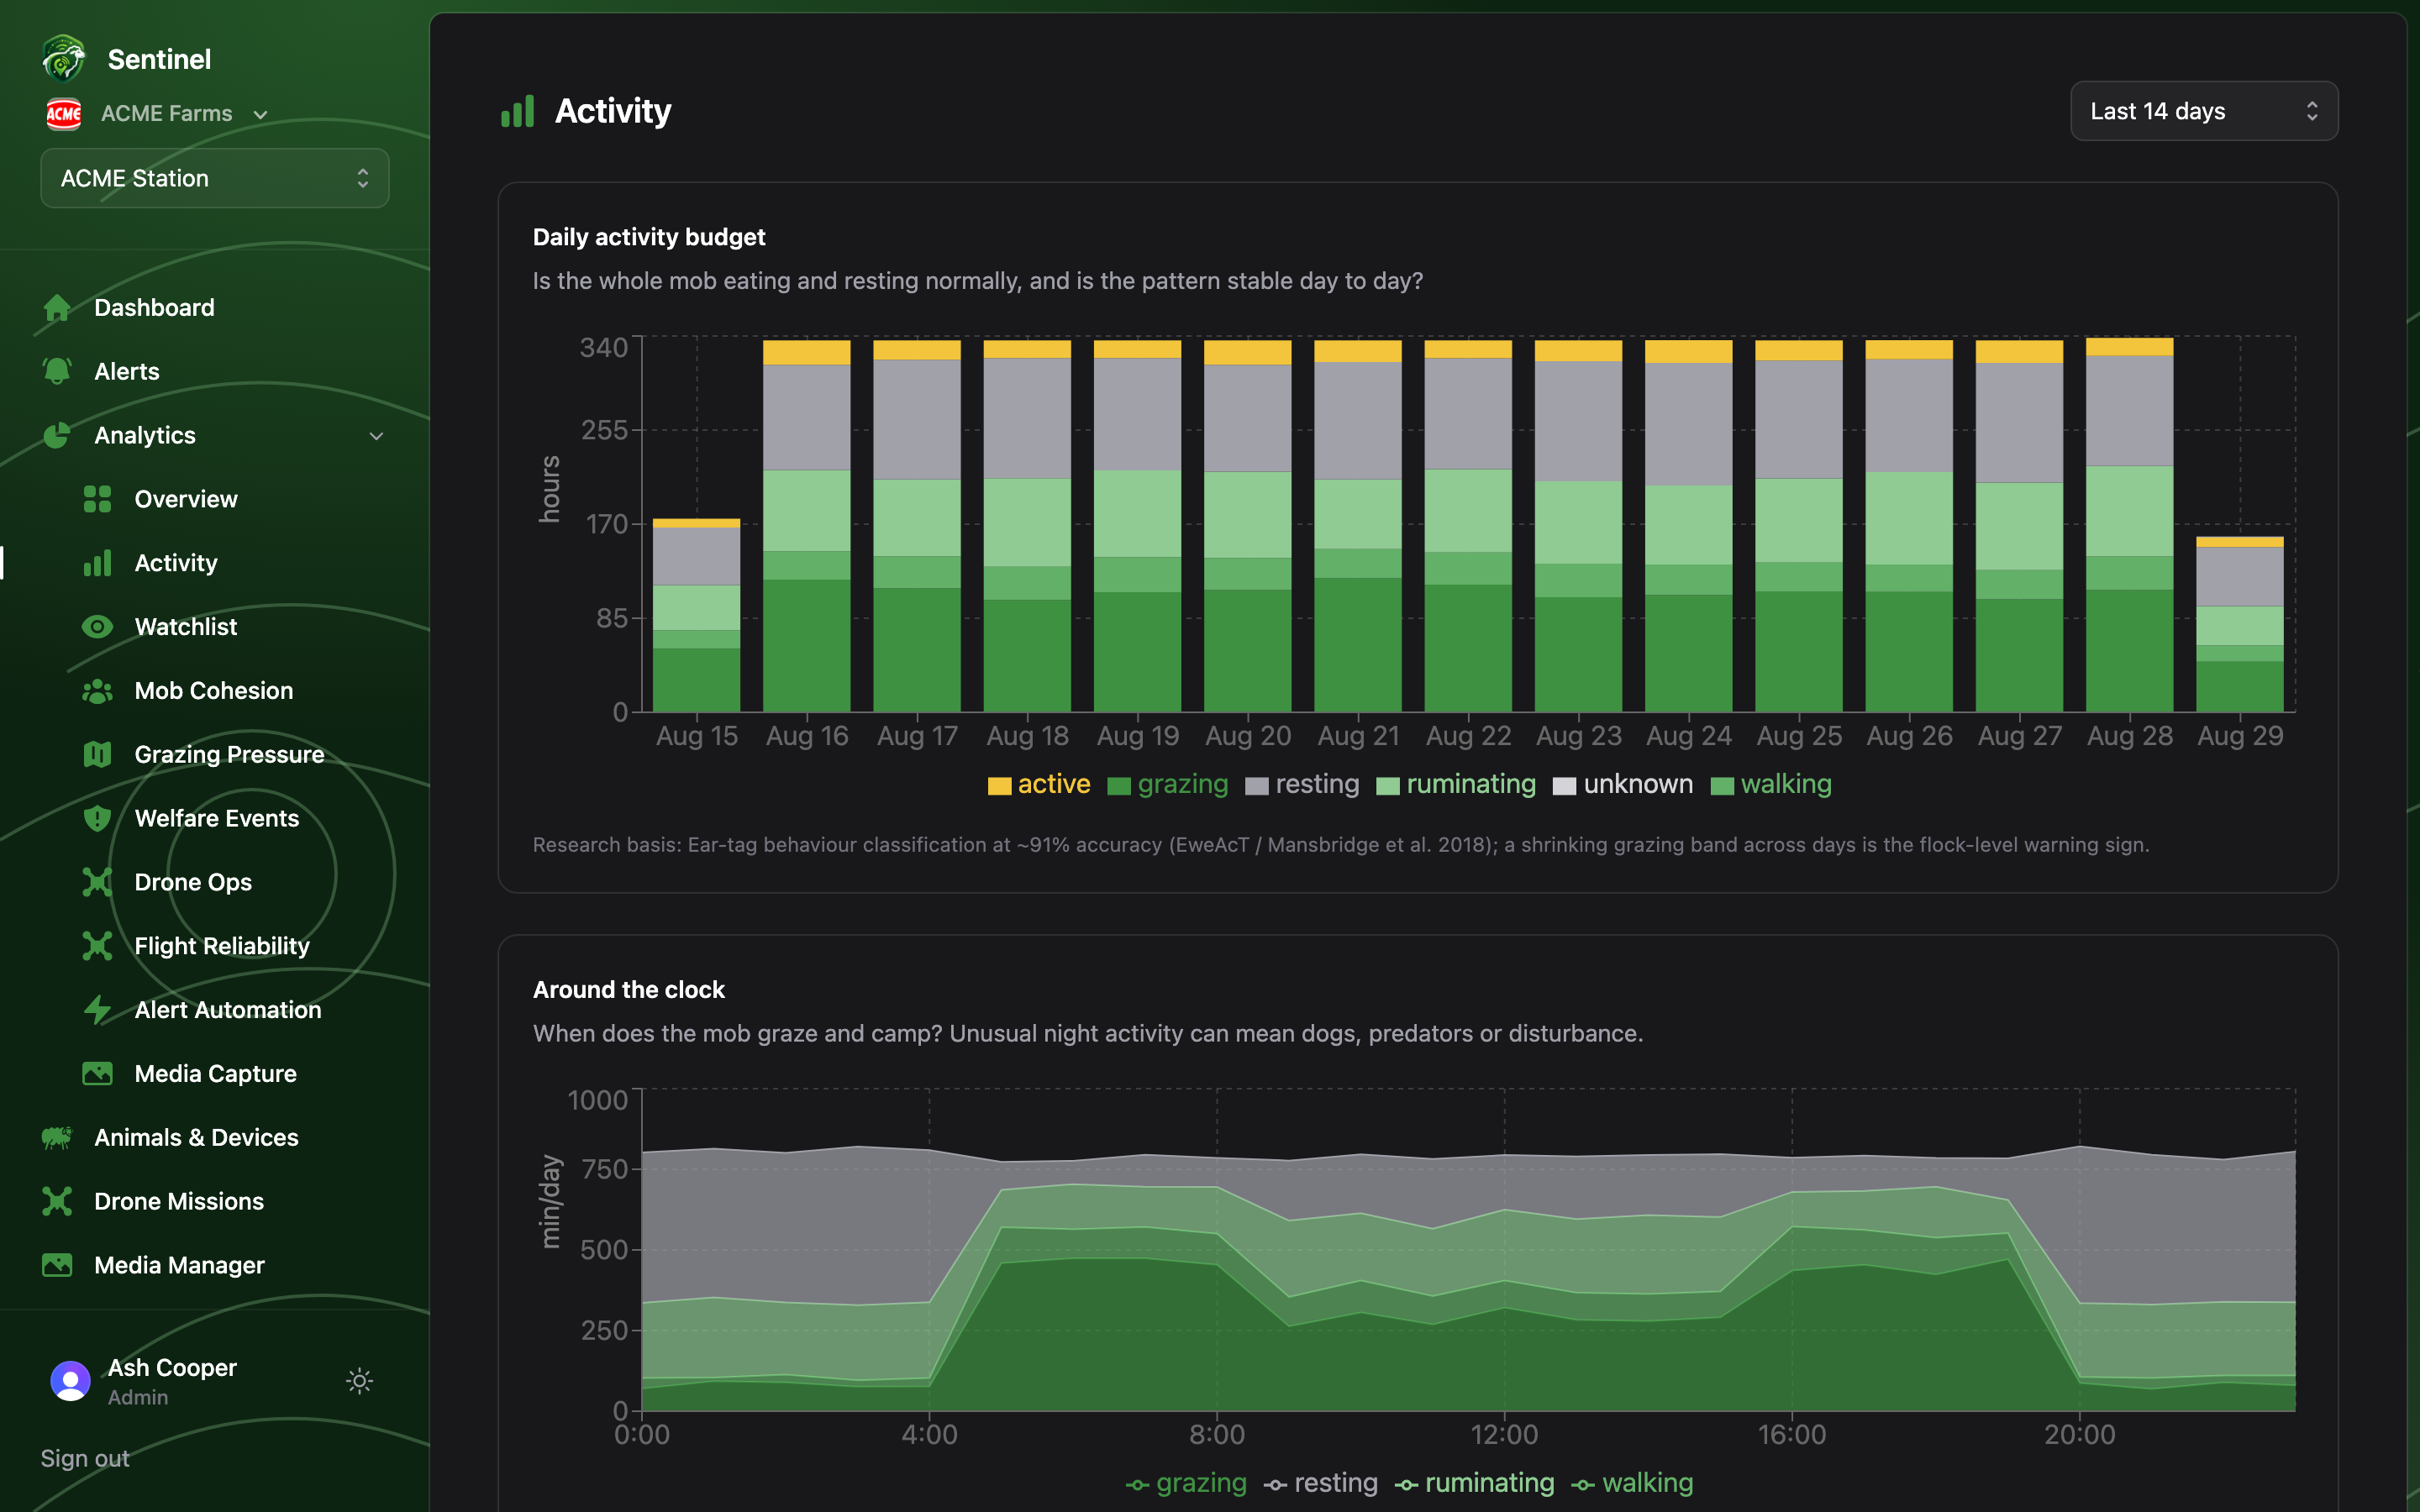Screen dimensions: 2420x1512
Task: Open the Drone Missions menu item
Action: 179,1201
